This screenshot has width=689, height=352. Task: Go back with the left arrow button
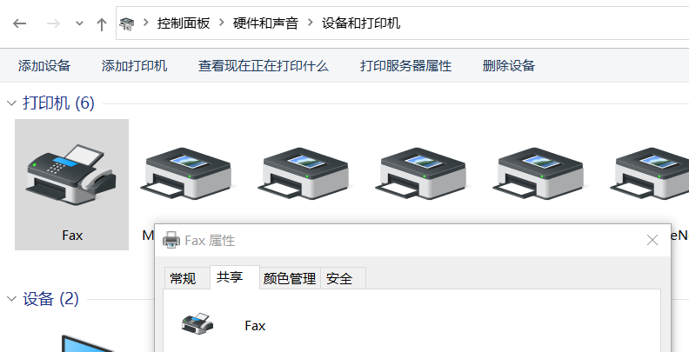(20, 23)
